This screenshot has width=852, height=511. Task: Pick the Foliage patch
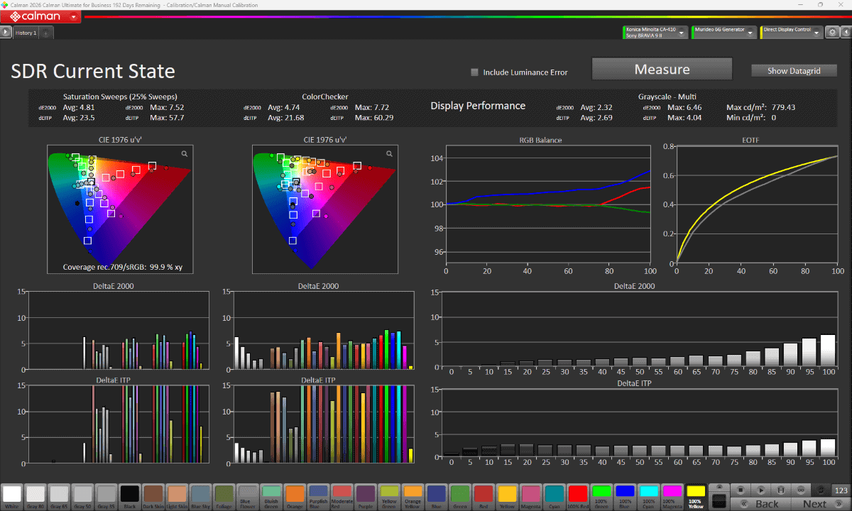tap(224, 496)
